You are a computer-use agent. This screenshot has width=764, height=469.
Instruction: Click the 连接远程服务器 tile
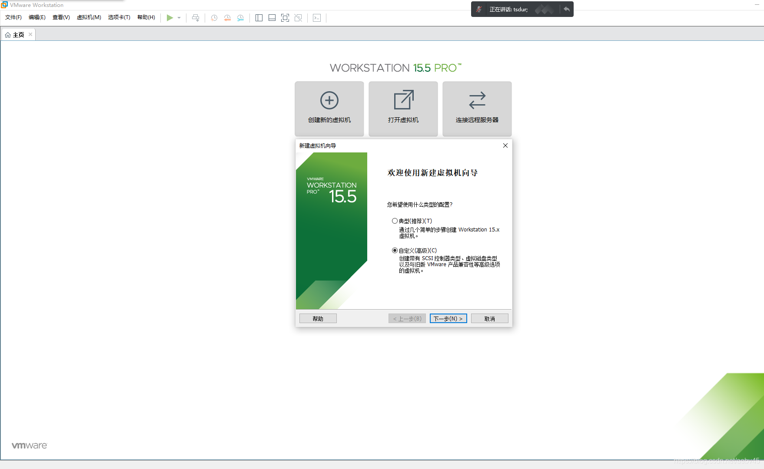point(477,109)
